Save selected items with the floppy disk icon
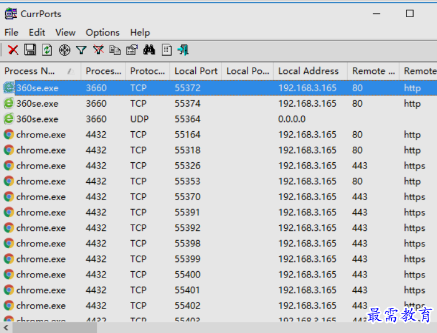 tap(30, 50)
